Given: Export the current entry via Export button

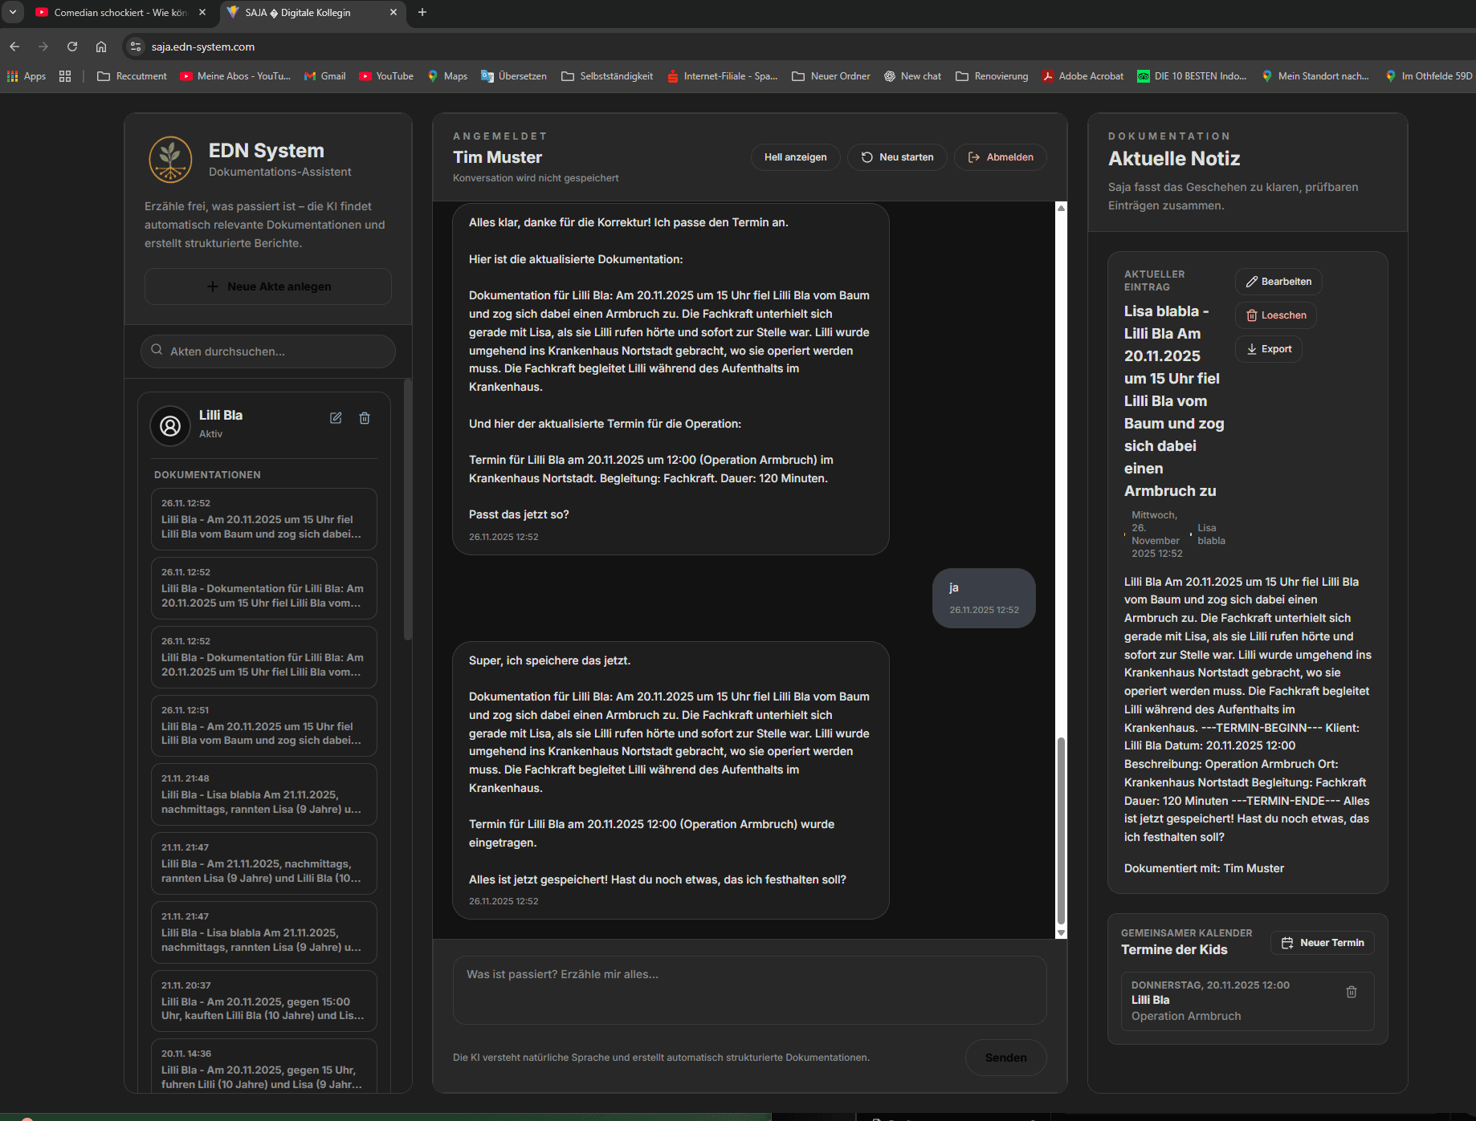Looking at the screenshot, I should coord(1268,348).
